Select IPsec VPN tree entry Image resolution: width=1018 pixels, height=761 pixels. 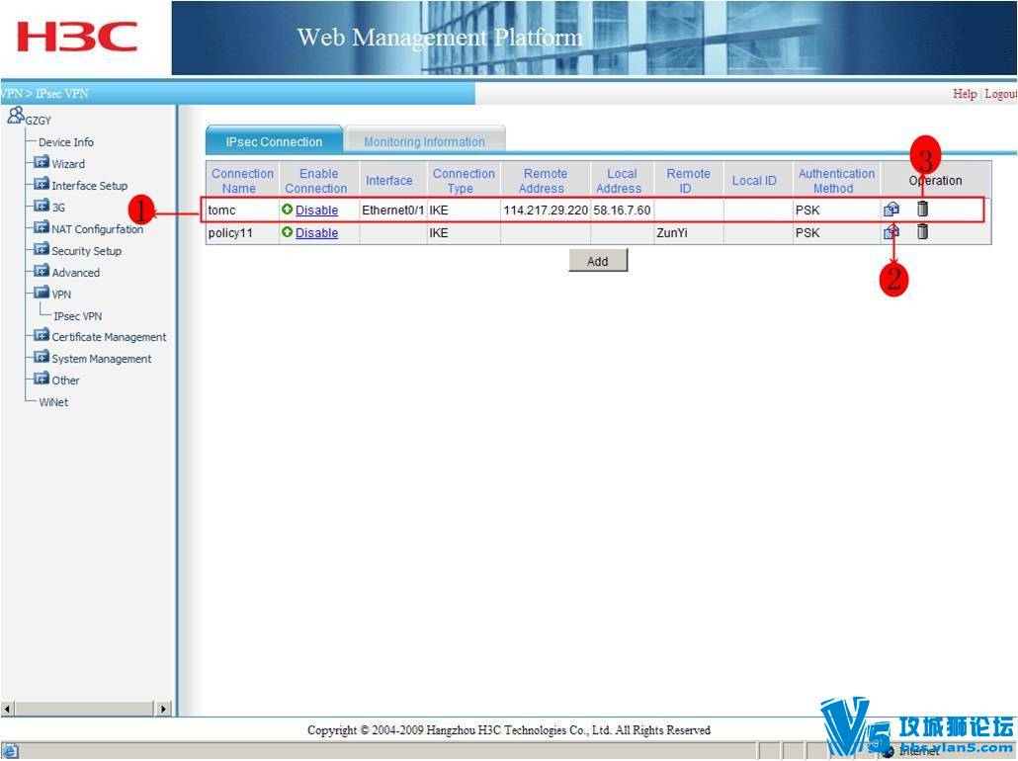77,316
